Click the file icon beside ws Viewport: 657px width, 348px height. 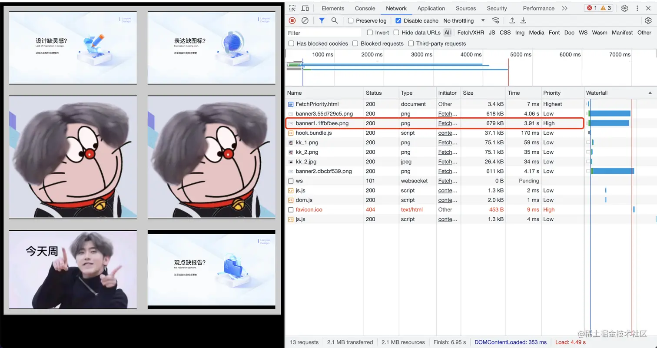[x=291, y=181]
